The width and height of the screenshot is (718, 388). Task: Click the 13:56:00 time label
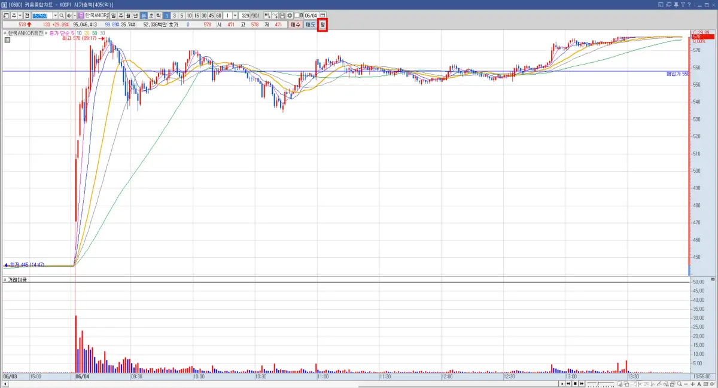click(701, 377)
